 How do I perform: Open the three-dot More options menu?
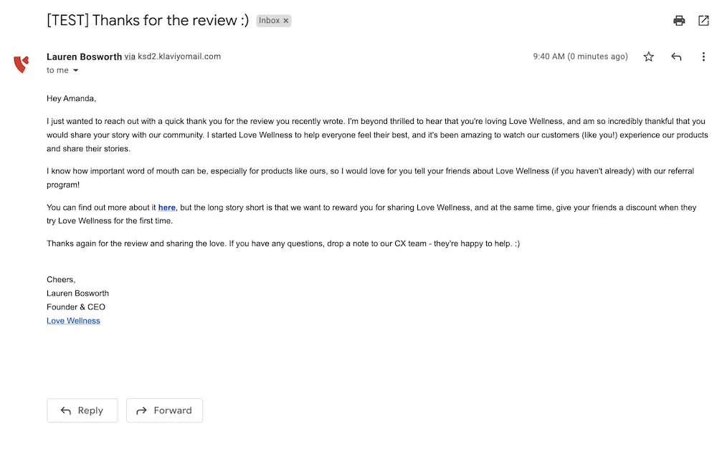pyautogui.click(x=703, y=57)
